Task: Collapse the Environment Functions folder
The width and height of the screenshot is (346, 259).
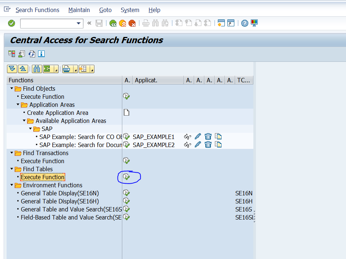Action: click(x=12, y=185)
